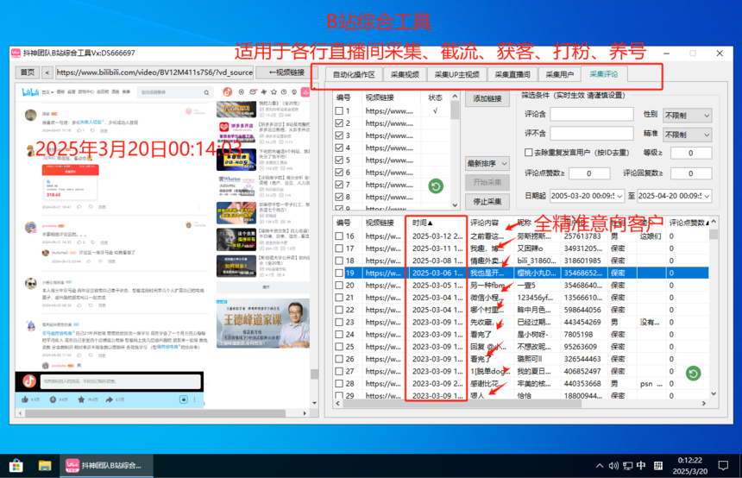This screenshot has width=742, height=478.
Task: Show hidden tray icons chevron
Action: pos(600,466)
